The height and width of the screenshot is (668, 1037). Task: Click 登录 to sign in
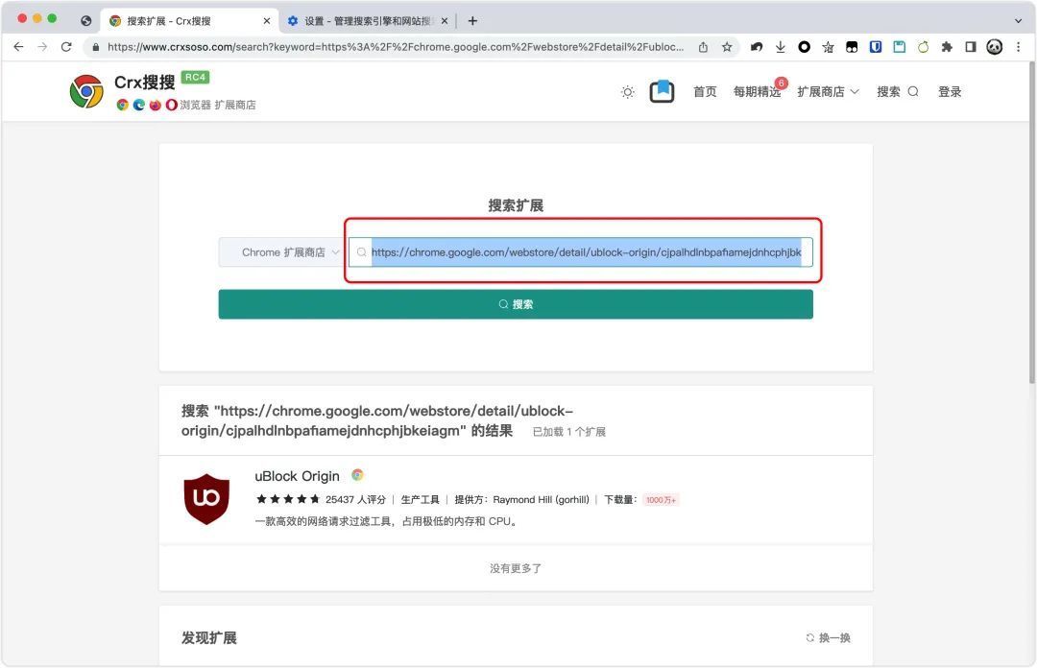(950, 92)
